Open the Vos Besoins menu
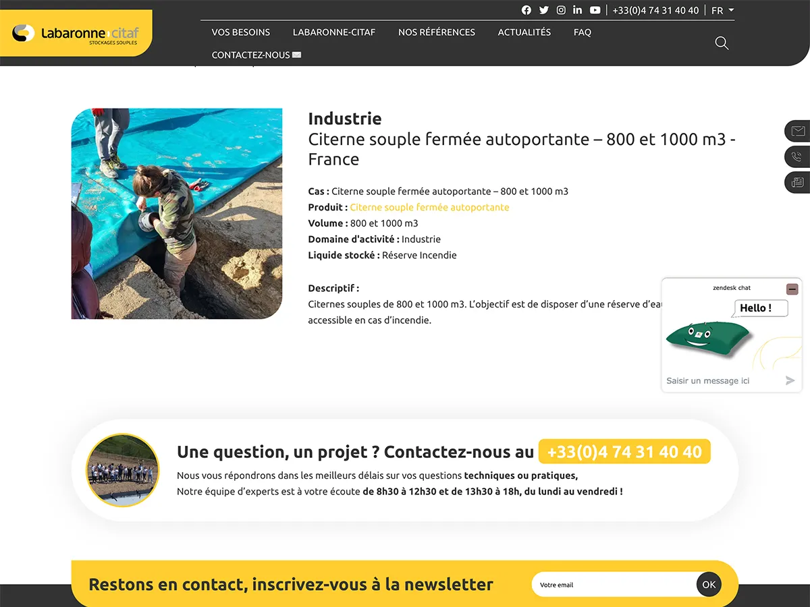 pyautogui.click(x=240, y=32)
